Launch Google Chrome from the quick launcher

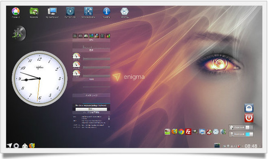pos(181,132)
